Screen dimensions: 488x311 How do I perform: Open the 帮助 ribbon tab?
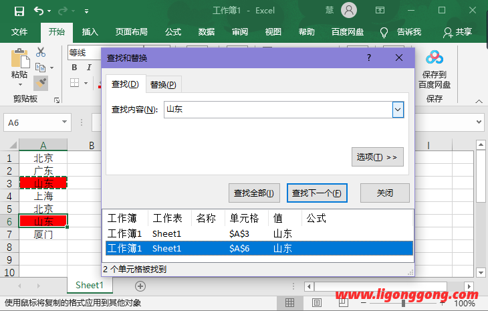pyautogui.click(x=307, y=31)
